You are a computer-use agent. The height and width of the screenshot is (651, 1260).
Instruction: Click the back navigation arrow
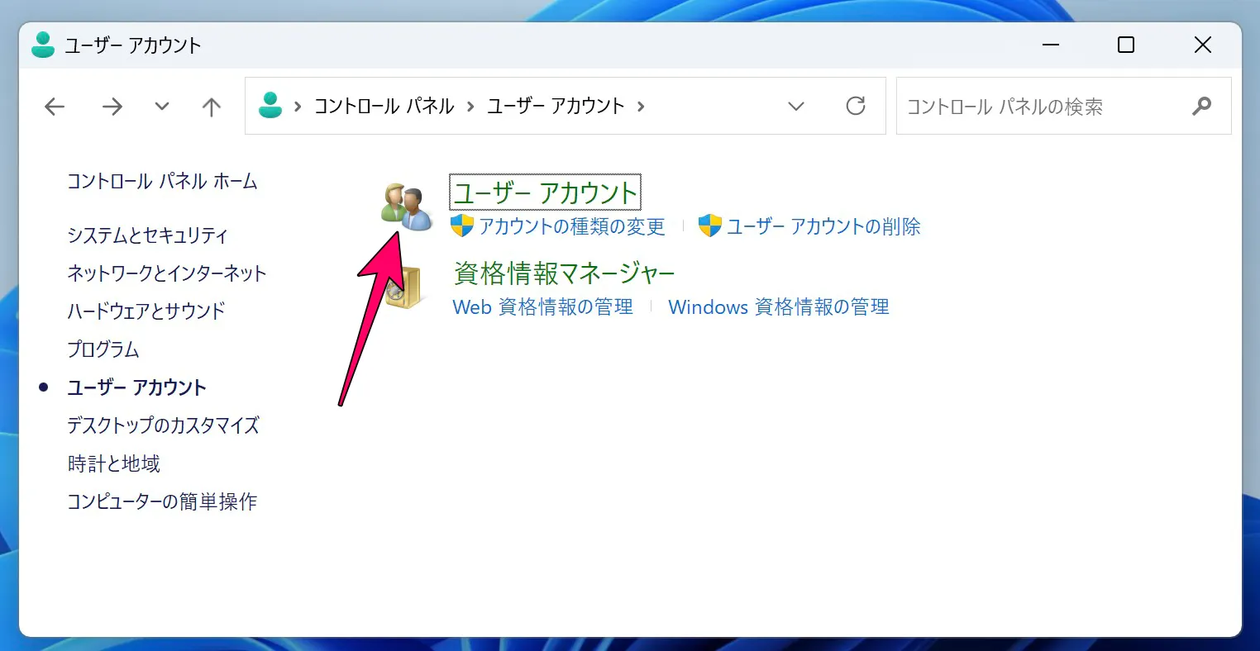[x=54, y=106]
